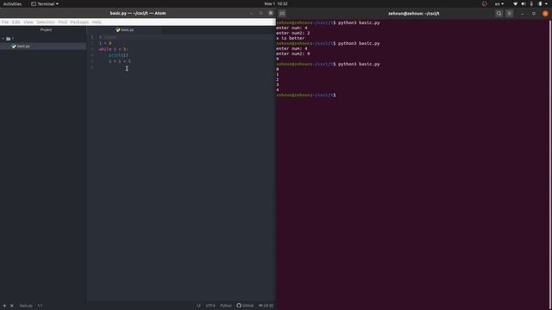Open Activities overview
This screenshot has width=552, height=310.
coord(12,3)
